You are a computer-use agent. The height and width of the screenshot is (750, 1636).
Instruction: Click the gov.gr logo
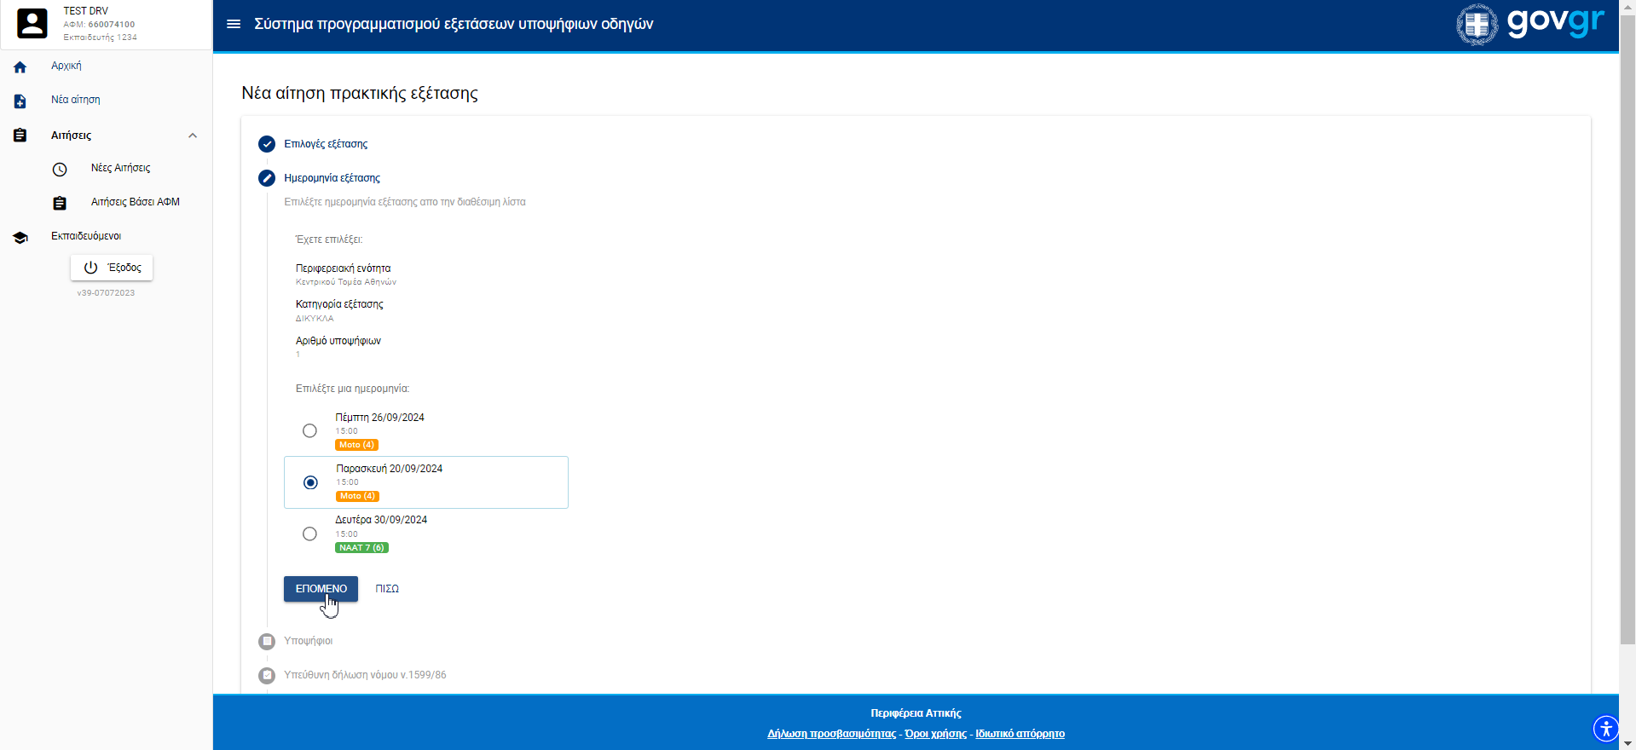(x=1530, y=24)
